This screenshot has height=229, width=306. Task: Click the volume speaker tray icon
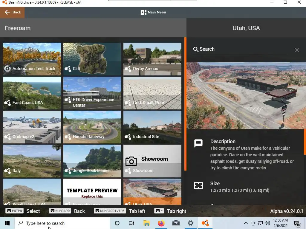pos(267,223)
